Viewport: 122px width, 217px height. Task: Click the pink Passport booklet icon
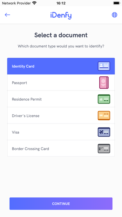[x=104, y=83]
